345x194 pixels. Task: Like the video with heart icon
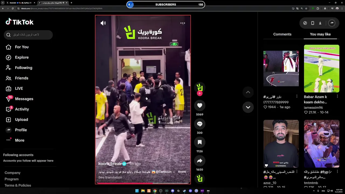coord(199,106)
